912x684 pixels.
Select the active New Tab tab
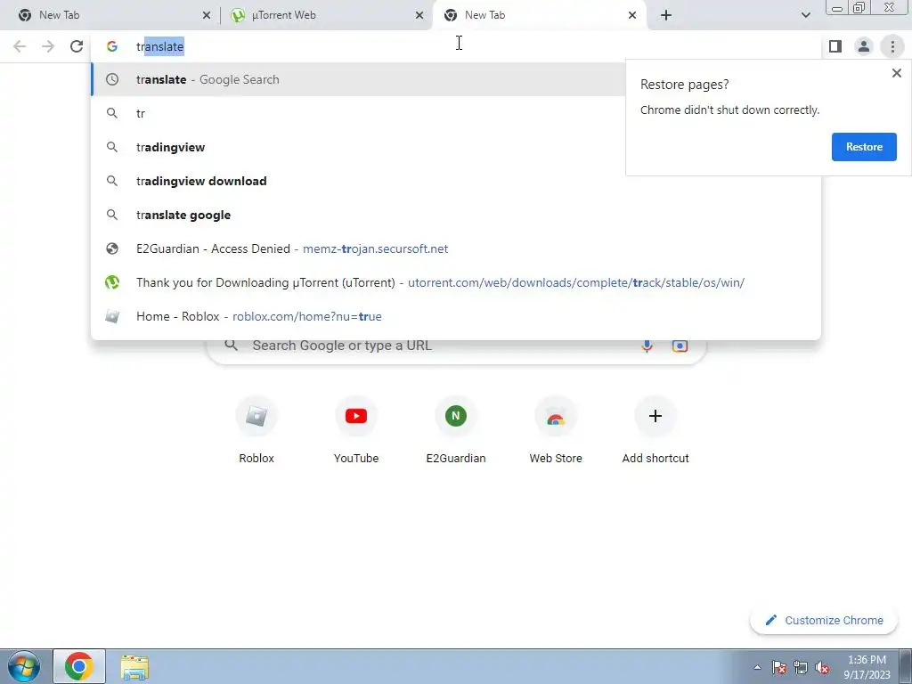click(538, 15)
